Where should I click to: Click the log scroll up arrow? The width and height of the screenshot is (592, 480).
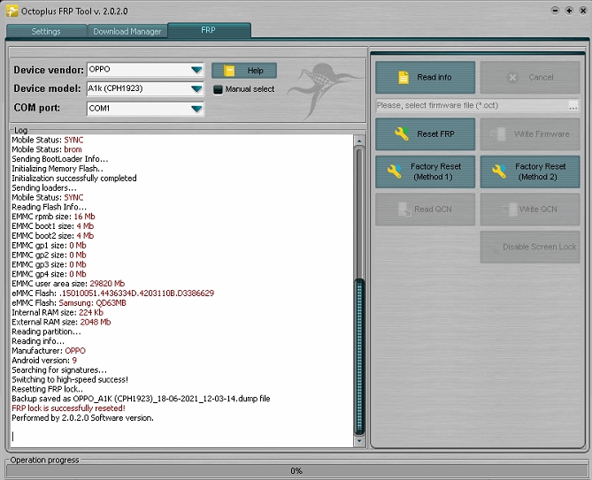[x=359, y=141]
